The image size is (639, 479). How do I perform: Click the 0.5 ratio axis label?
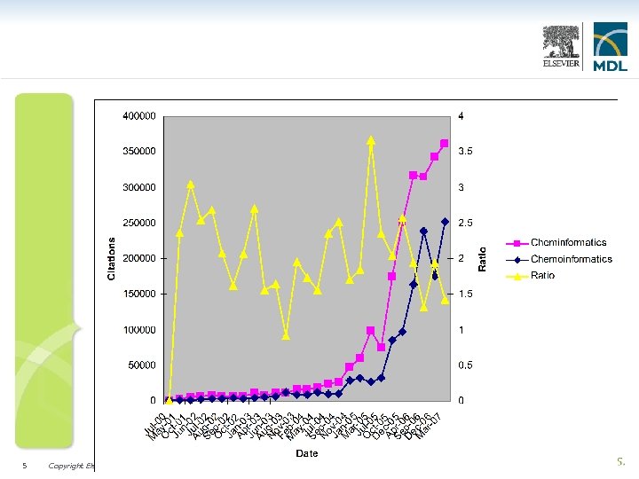pyautogui.click(x=465, y=365)
